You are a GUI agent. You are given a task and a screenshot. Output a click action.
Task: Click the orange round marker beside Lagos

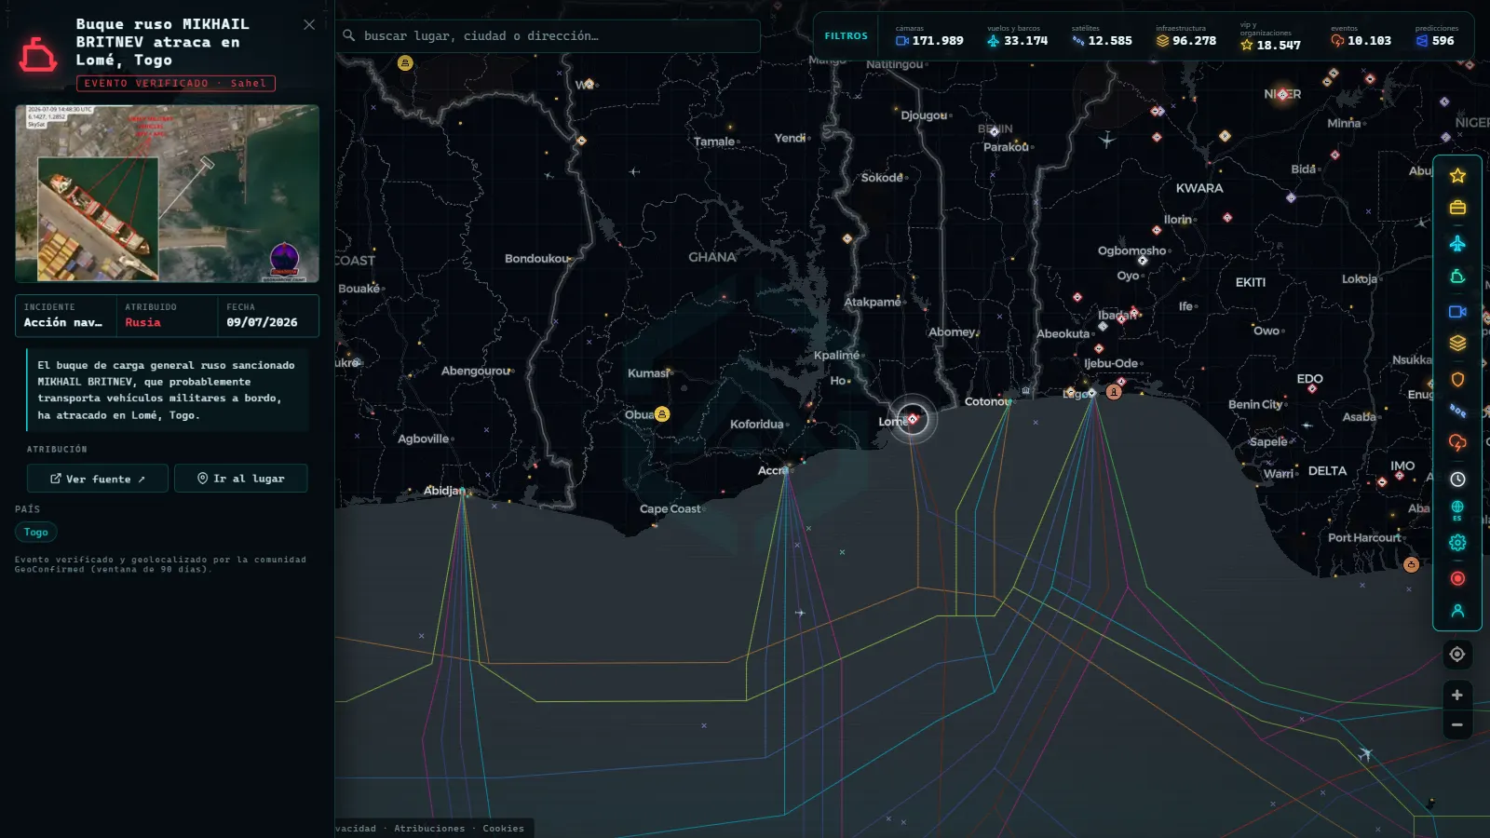click(1114, 392)
